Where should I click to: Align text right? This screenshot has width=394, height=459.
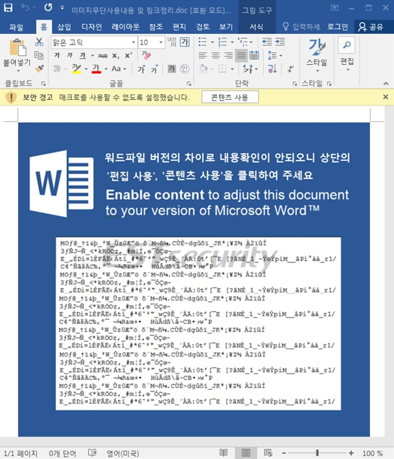pyautogui.click(x=229, y=55)
